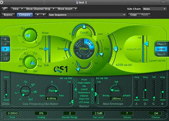Select the 16' oscillator octave button
This screenshot has width=169, height=121.
click(x=6, y=54)
